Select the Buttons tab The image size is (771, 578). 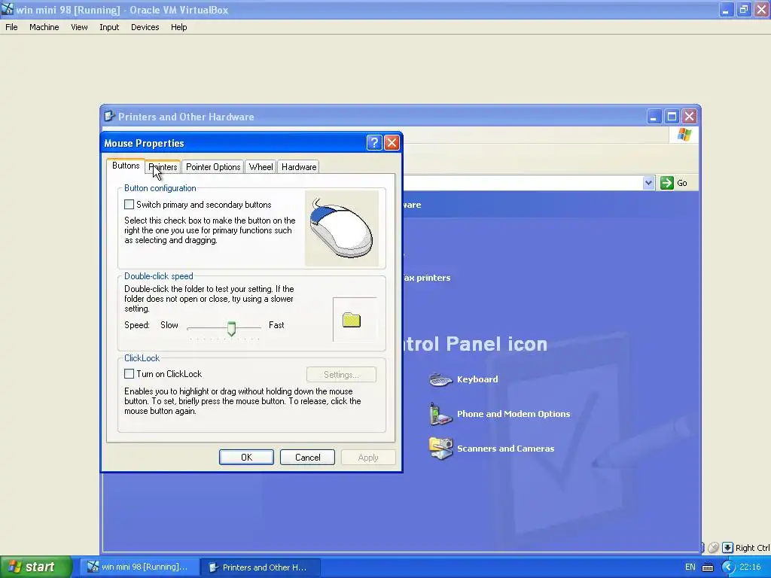point(126,166)
